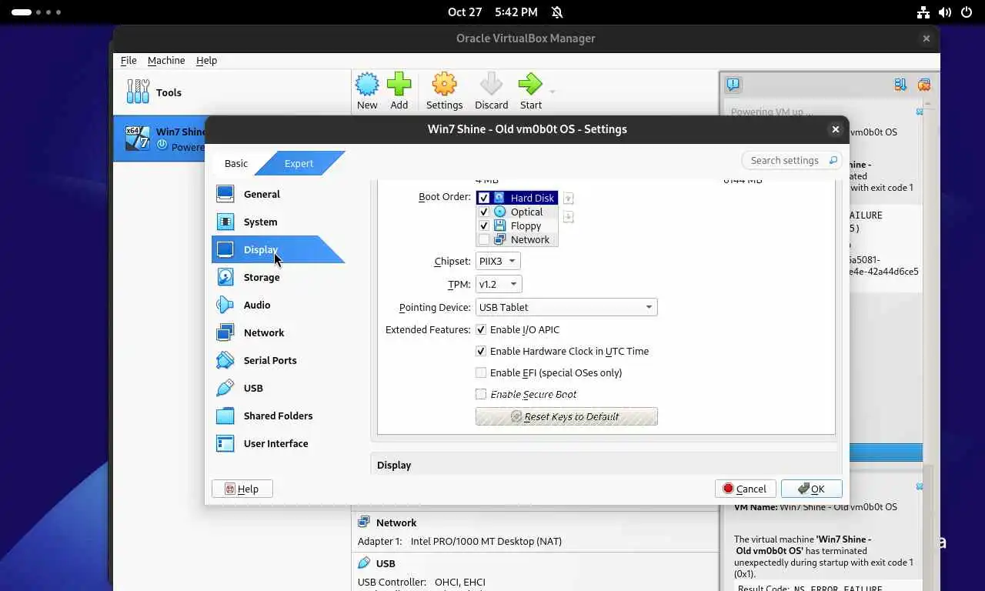Click the clear all notifications icon
985x591 pixels.
pyautogui.click(x=923, y=85)
